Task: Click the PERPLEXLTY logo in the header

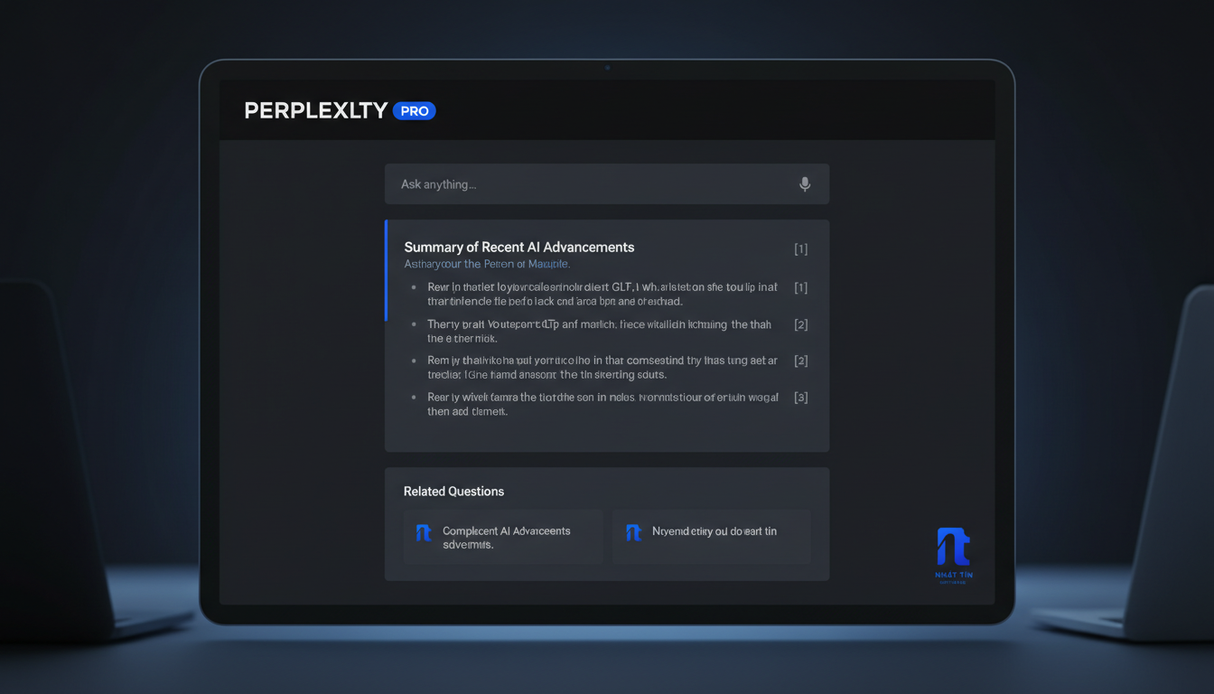Action: 316,111
